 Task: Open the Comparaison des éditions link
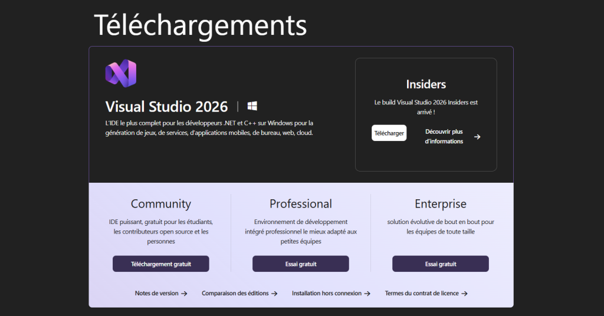(x=235, y=294)
